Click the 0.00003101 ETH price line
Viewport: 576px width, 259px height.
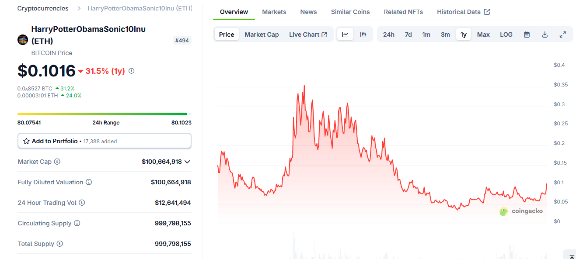49,95
